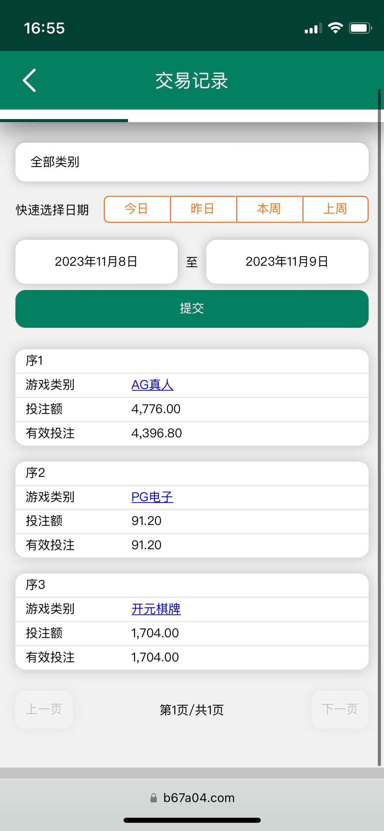This screenshot has width=384, height=831.
Task: Open the end date picker 2023年11月9日
Action: 287,262
